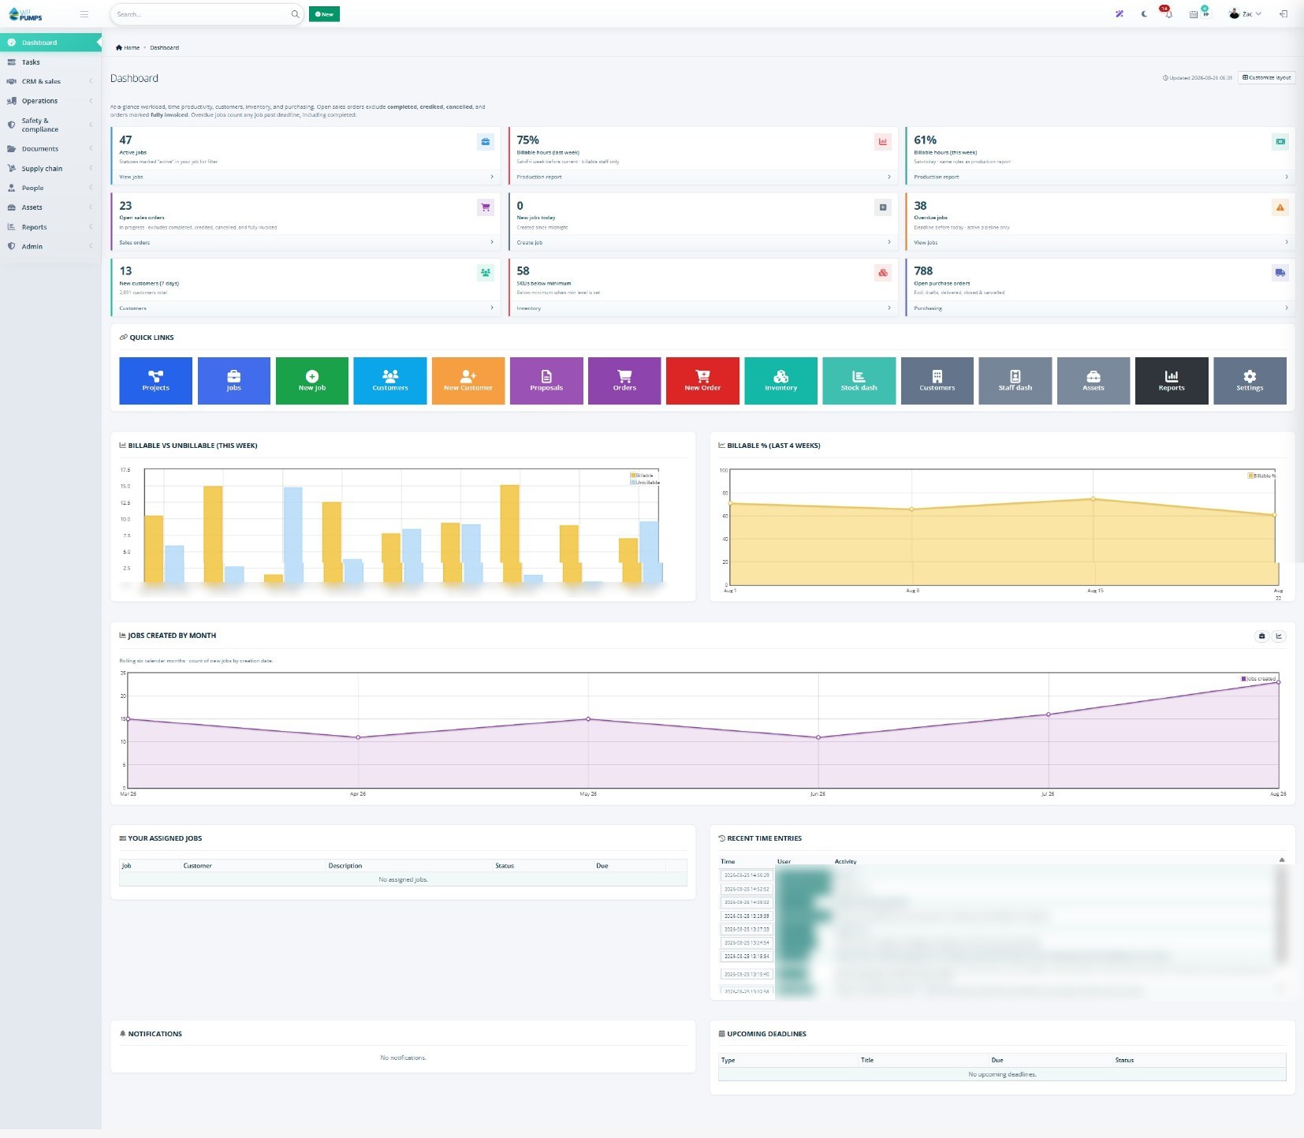Viewport: 1304px width, 1138px height.
Task: Open the Inventory quick link tile
Action: coord(781,381)
